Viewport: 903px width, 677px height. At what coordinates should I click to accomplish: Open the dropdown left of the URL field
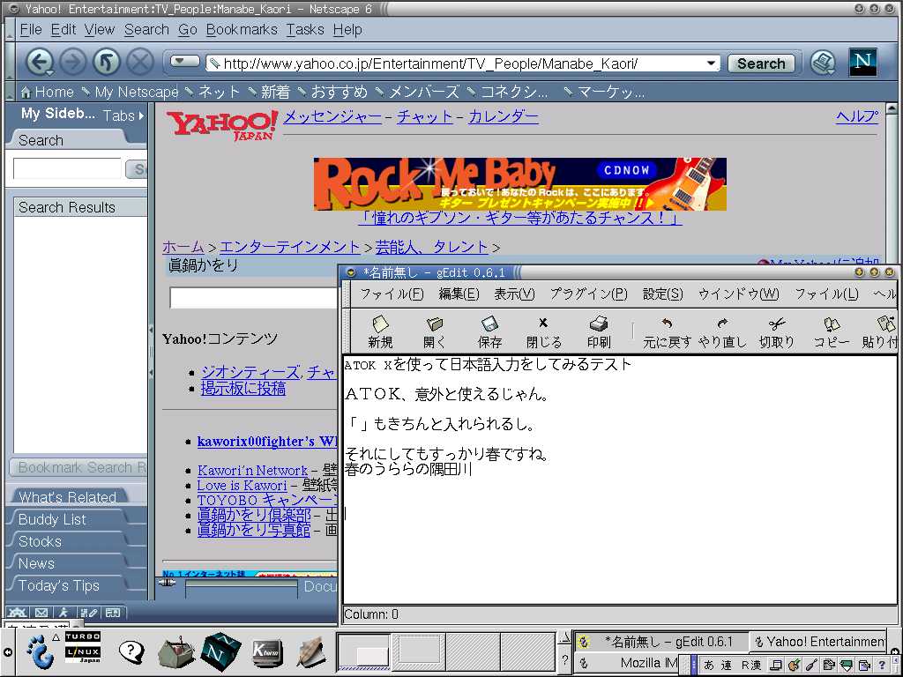pyautogui.click(x=184, y=61)
